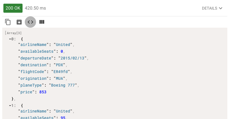Collapse array item 1
The height and width of the screenshot is (119, 231).
[x=10, y=105]
